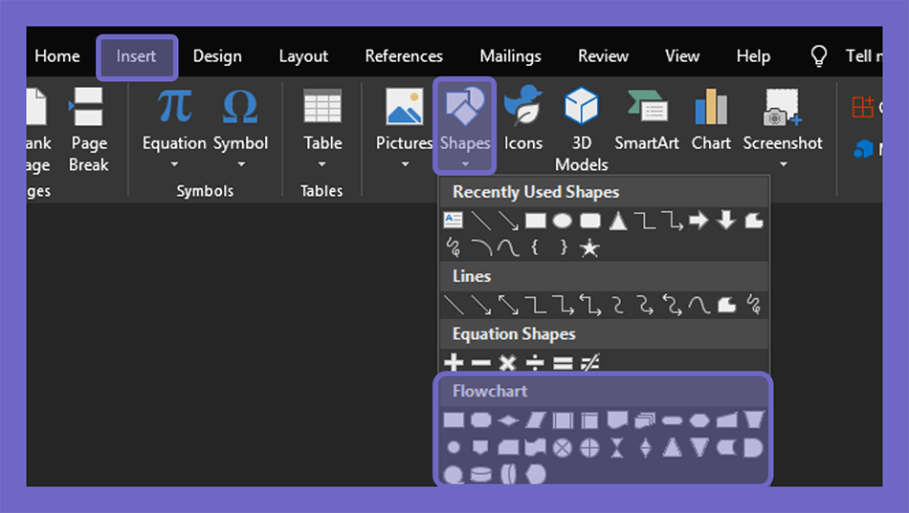Click the Pictures icon

pos(404,107)
